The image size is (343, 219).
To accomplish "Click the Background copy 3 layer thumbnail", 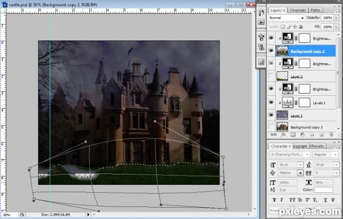I will [x=282, y=127].
